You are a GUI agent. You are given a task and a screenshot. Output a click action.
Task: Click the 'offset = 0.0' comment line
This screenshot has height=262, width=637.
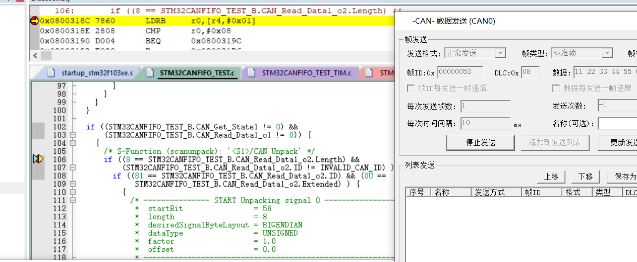[205, 249]
